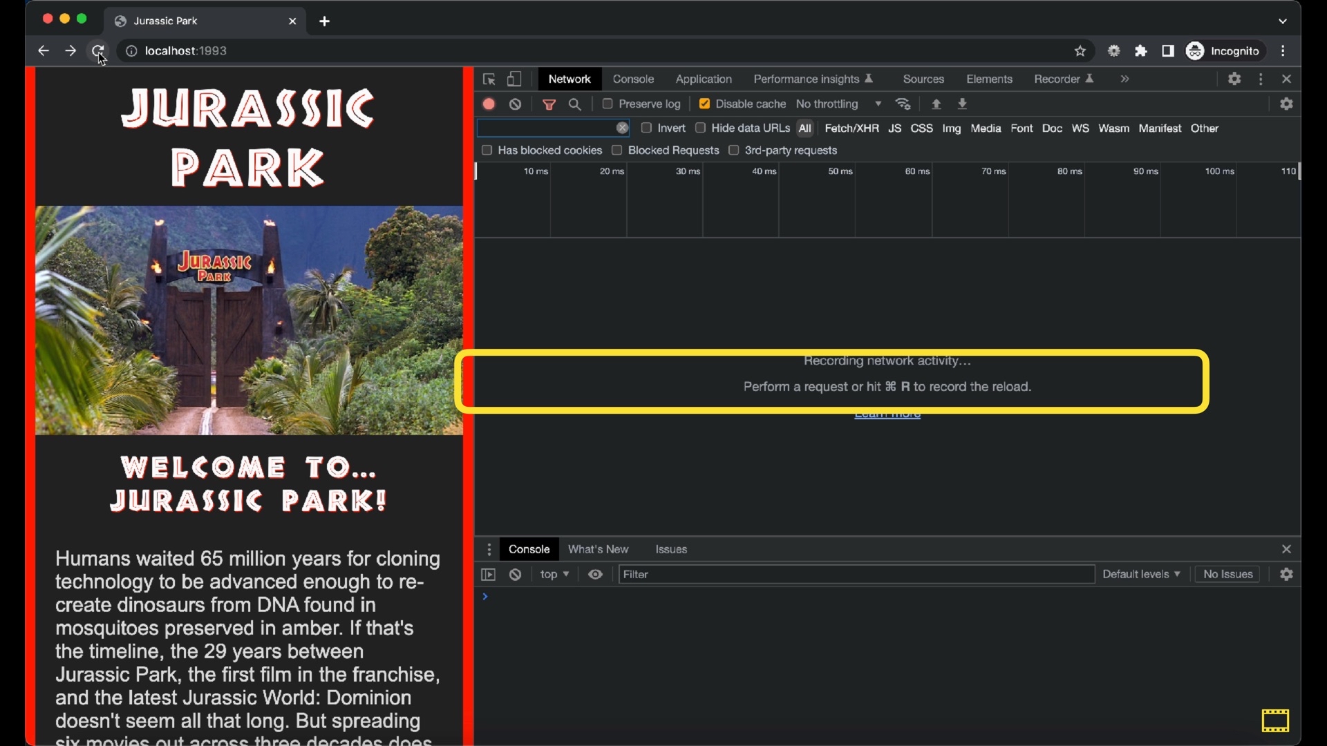Open network search magnifier

(x=575, y=104)
